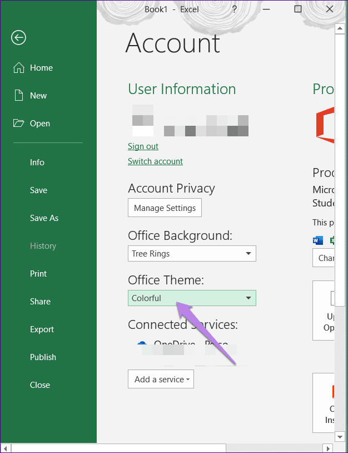The height and width of the screenshot is (453, 348).
Task: Click the Home house icon
Action: point(19,67)
